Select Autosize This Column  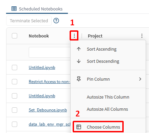point(108,97)
